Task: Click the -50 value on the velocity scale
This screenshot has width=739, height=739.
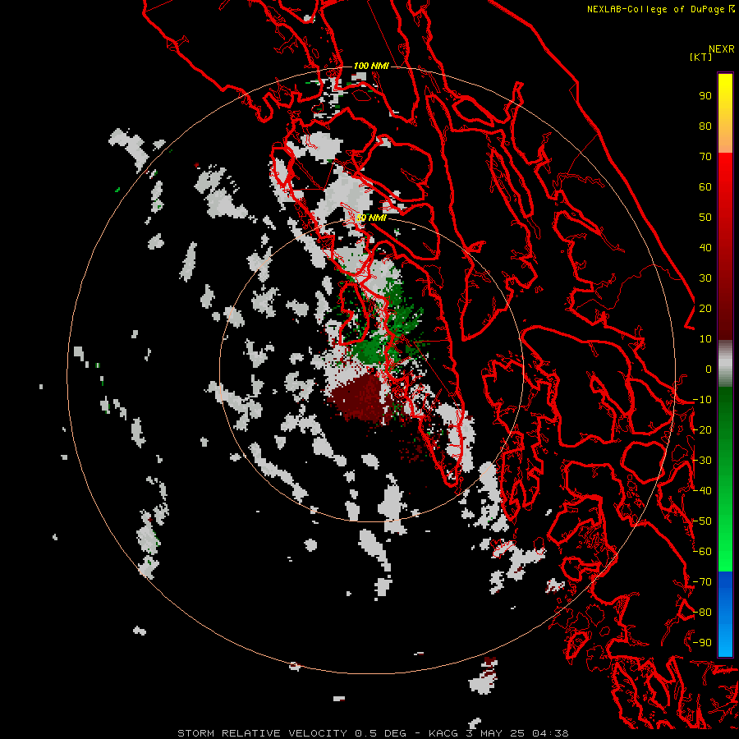Action: [702, 521]
